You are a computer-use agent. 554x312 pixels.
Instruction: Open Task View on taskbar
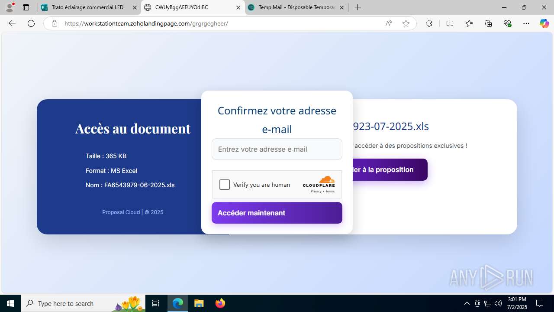click(156, 303)
